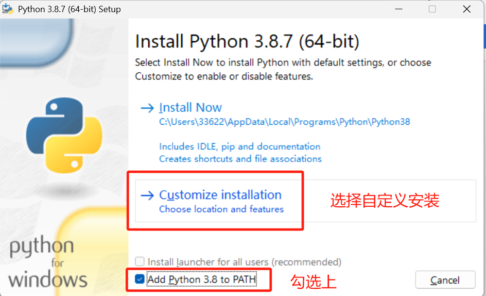
Task: Click 'Choose location and features' subtitle
Action: [221, 209]
